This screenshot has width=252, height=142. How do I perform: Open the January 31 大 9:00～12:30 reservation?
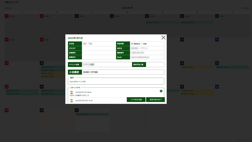[x=92, y=114]
